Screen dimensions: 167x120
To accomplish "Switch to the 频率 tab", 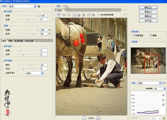I will click(x=11, y=41).
